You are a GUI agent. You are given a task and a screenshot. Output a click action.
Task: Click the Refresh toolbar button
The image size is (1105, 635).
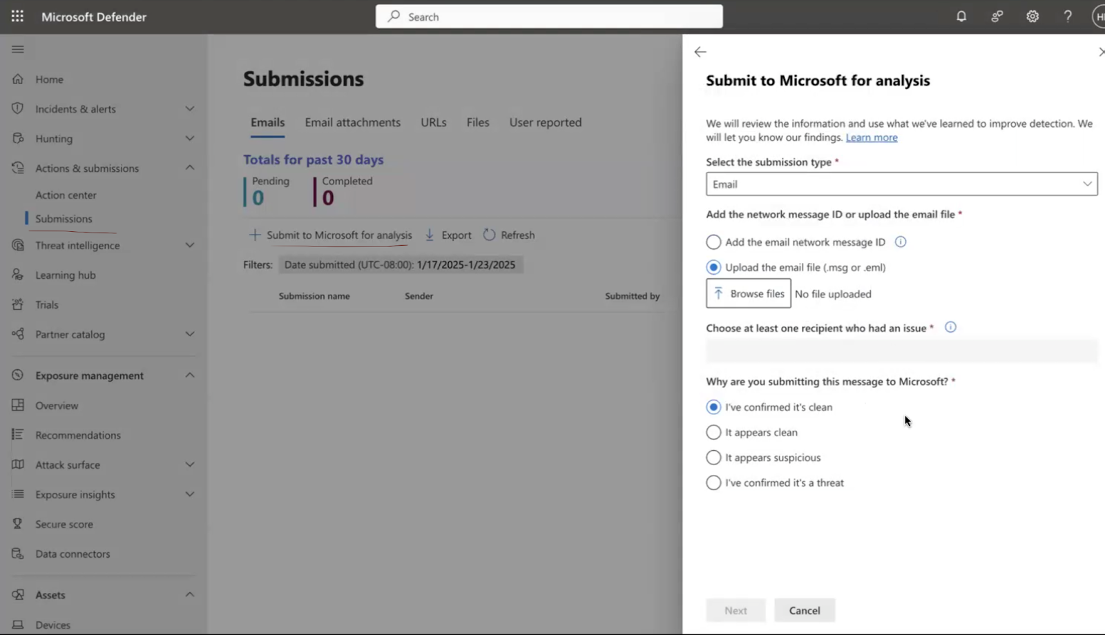click(x=509, y=235)
